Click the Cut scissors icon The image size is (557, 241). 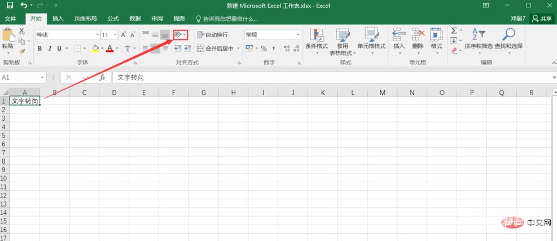[x=22, y=31]
